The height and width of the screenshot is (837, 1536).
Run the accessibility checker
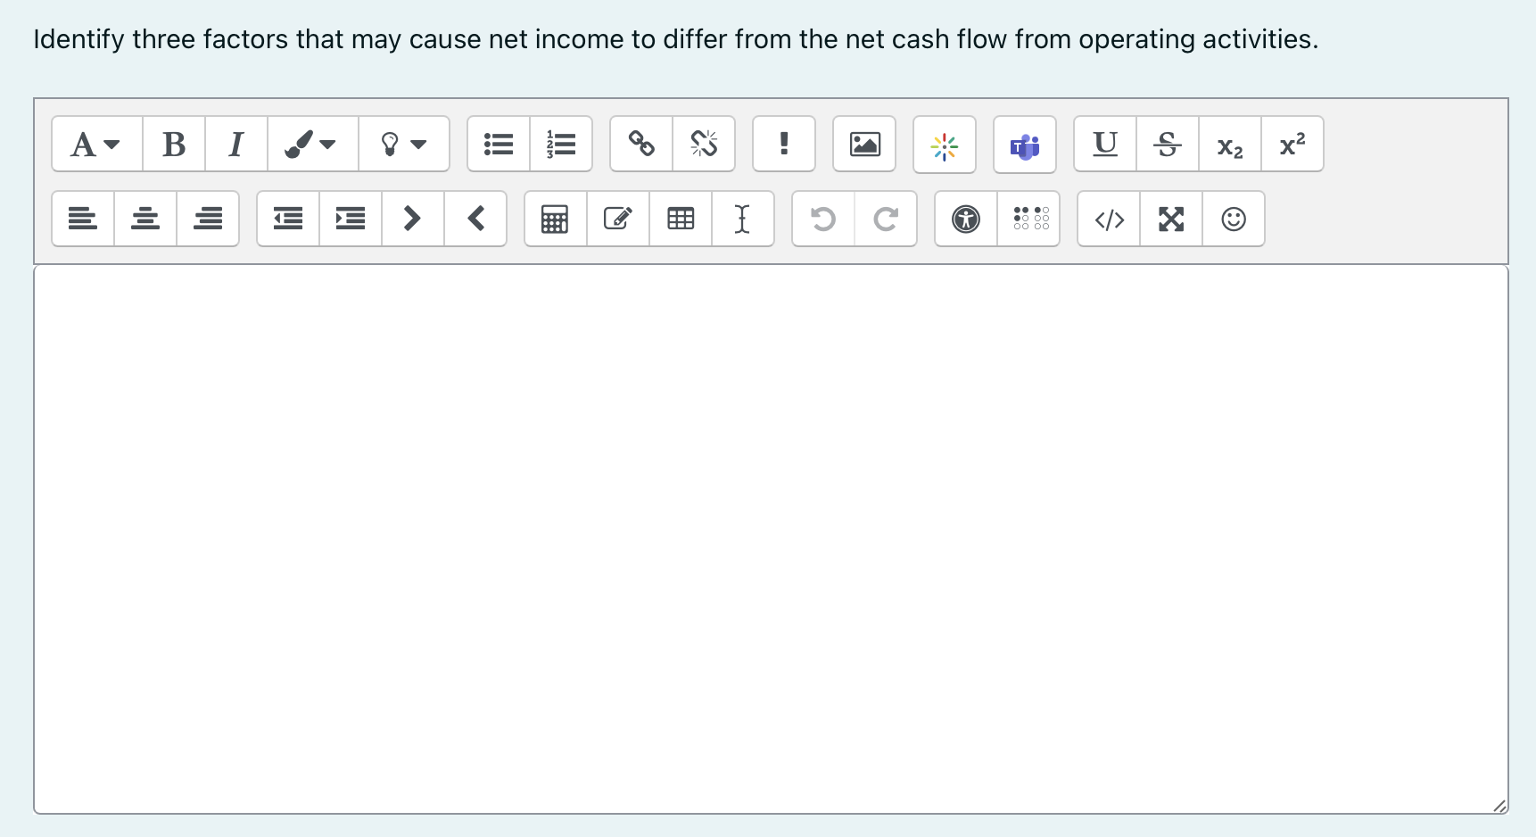click(x=966, y=219)
